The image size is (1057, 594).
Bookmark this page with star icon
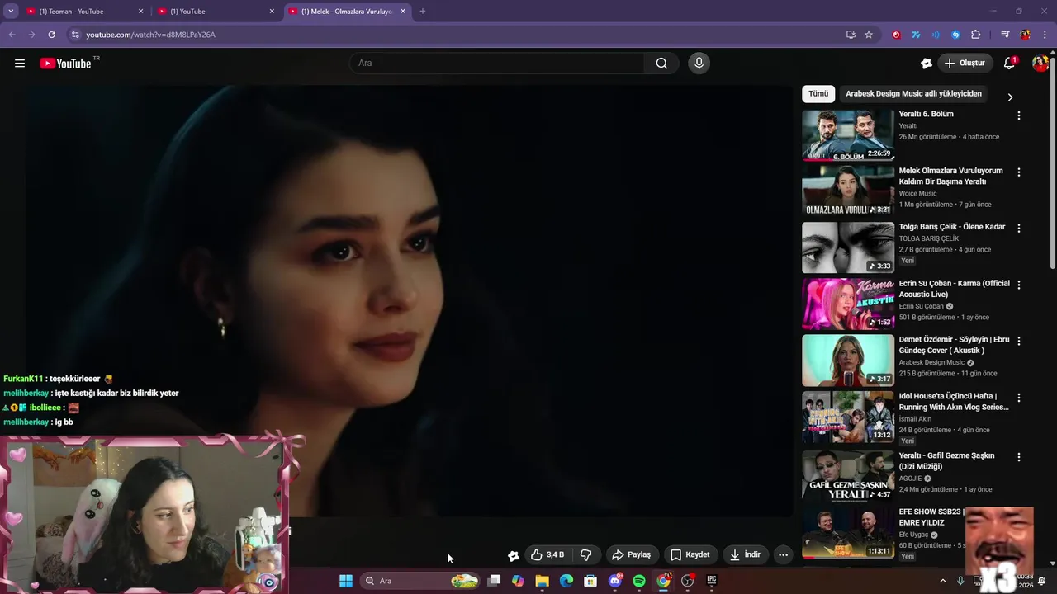coord(869,35)
